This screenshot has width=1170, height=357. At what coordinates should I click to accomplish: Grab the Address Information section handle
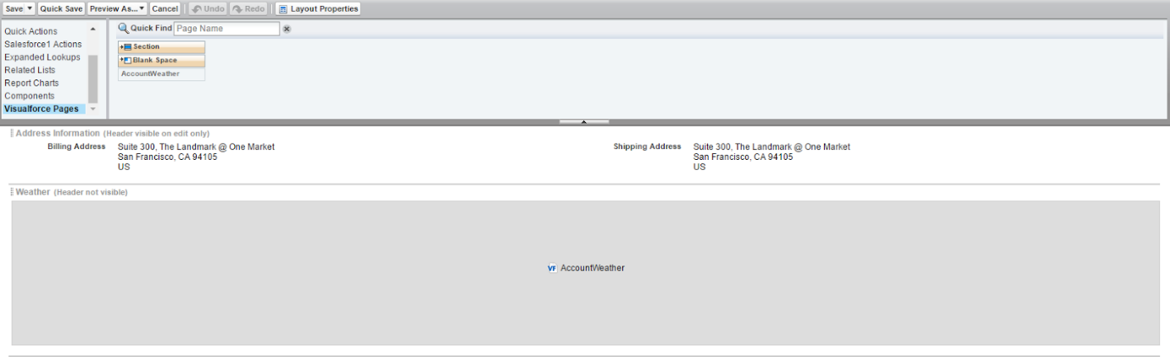pyautogui.click(x=12, y=134)
